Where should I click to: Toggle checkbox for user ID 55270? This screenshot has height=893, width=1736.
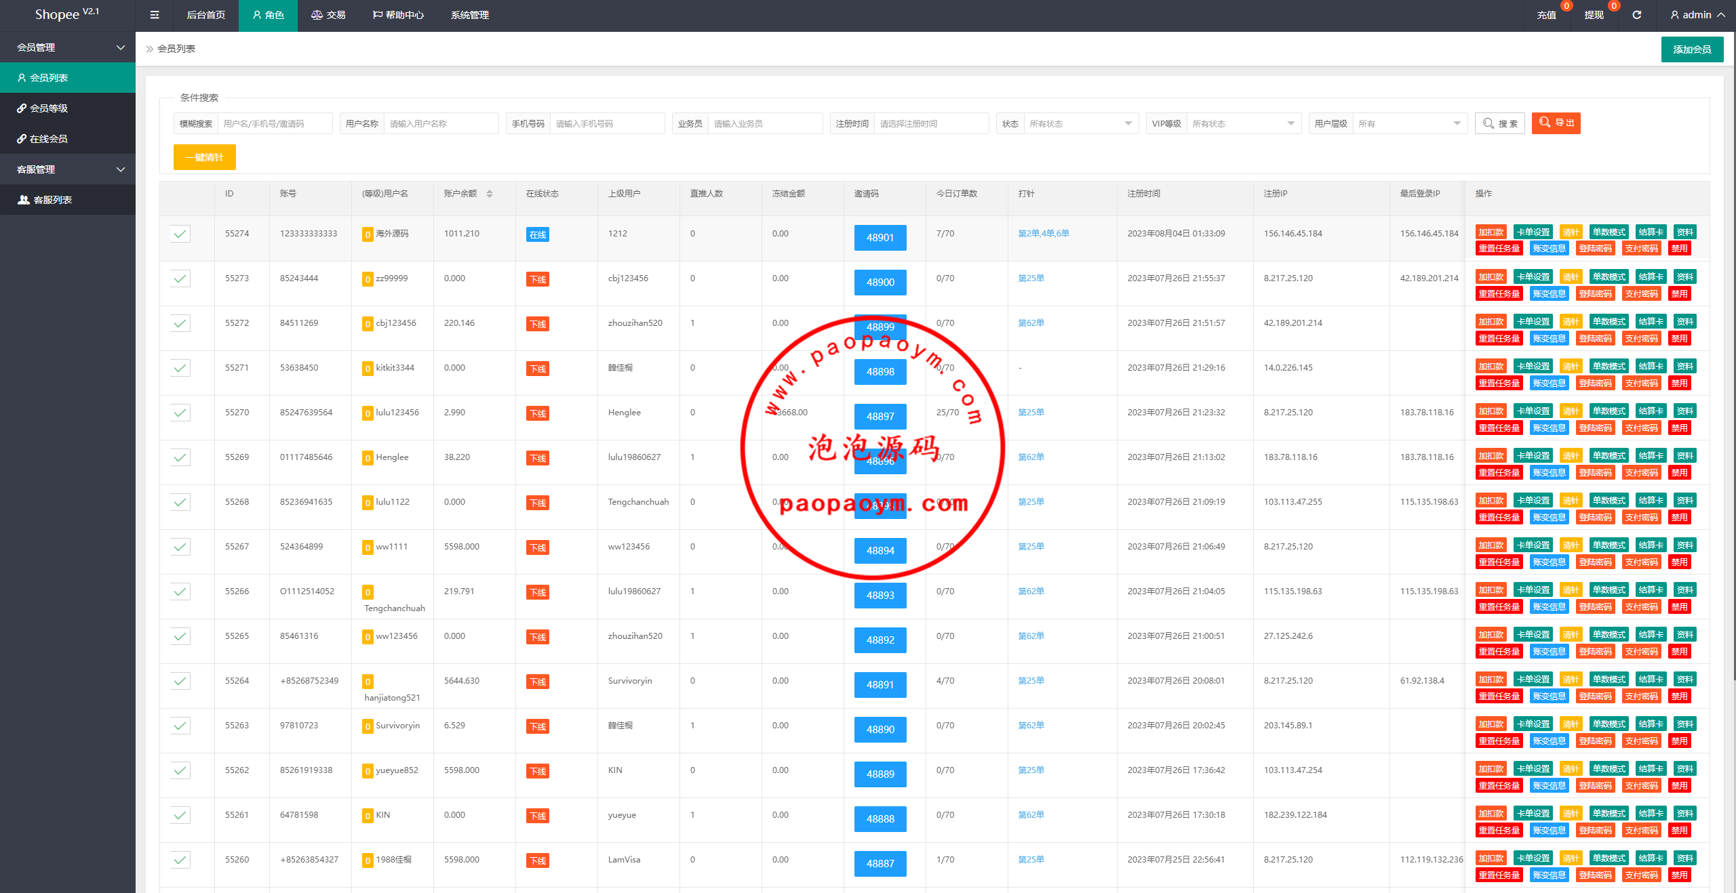point(180,413)
